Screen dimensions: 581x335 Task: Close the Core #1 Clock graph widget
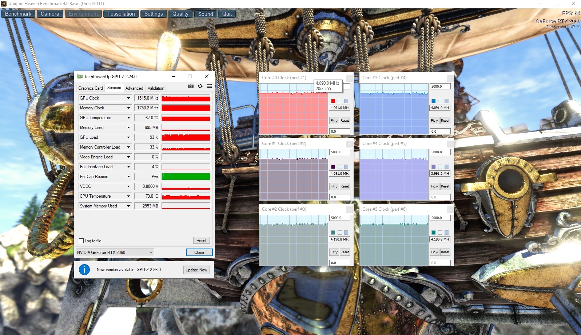[349, 144]
